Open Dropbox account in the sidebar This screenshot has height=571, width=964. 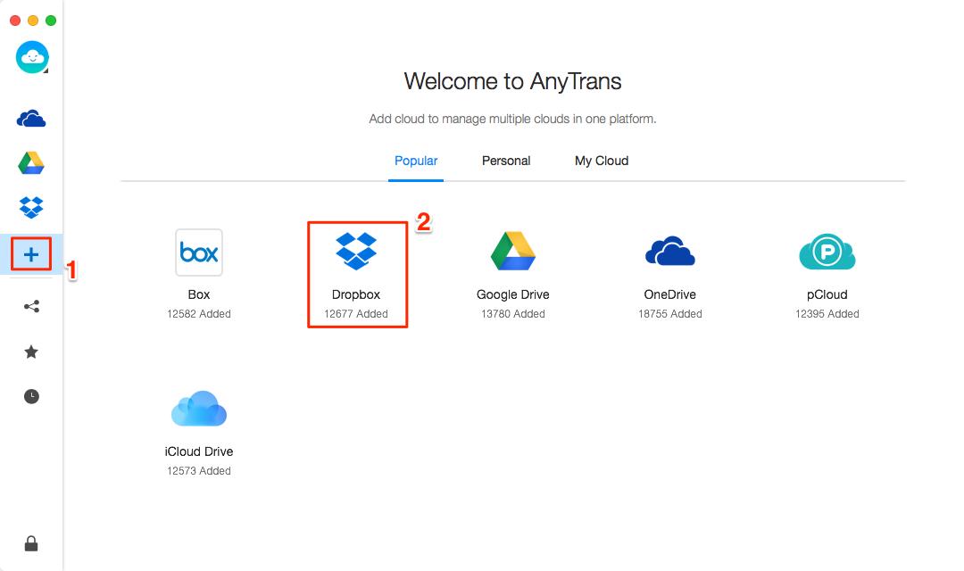[31, 208]
